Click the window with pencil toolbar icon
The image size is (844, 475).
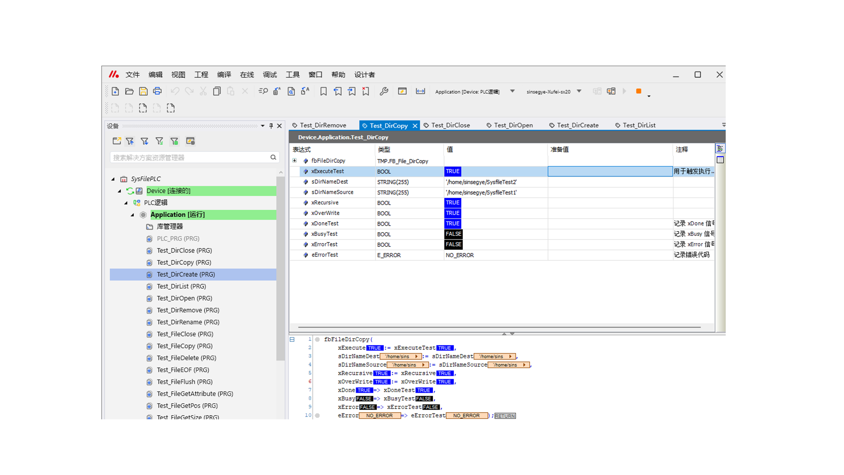(x=402, y=91)
